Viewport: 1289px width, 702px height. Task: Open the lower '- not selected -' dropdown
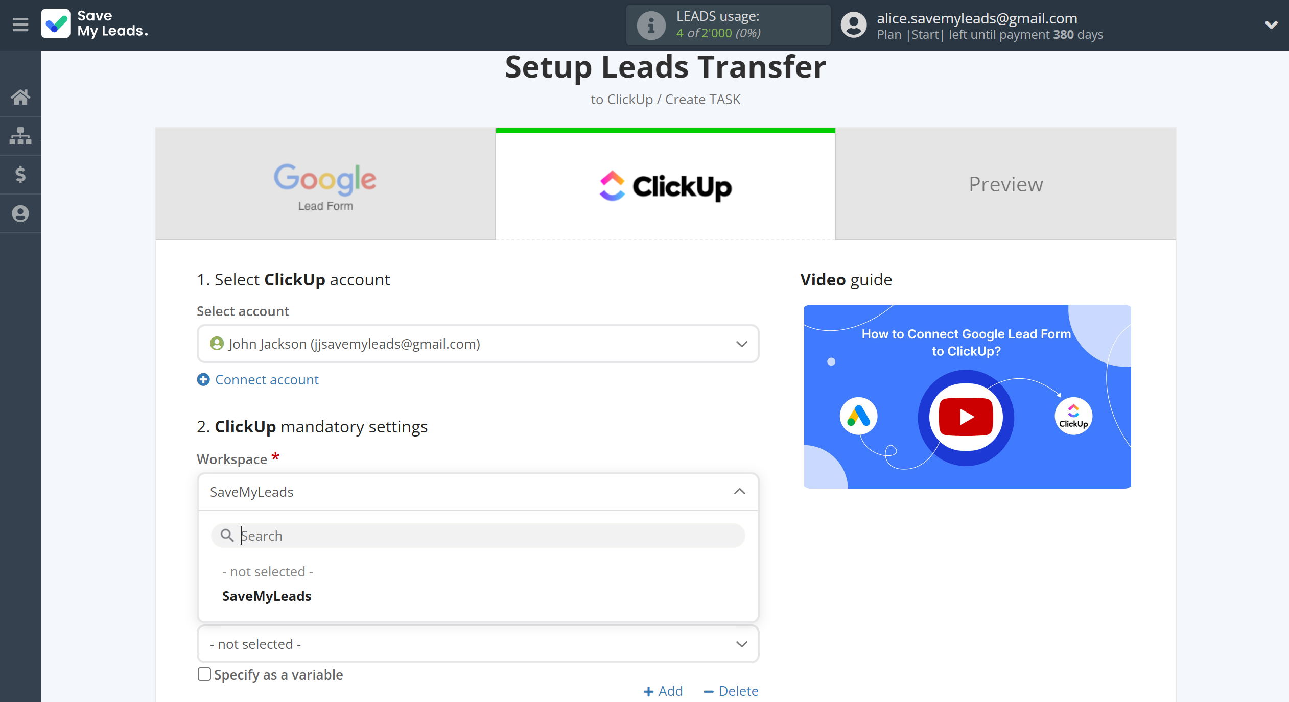(478, 644)
